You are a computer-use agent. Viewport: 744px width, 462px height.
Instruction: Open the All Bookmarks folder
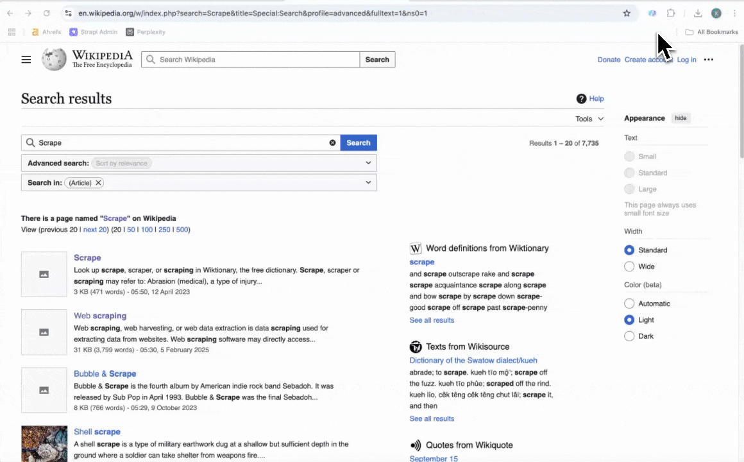[712, 32]
